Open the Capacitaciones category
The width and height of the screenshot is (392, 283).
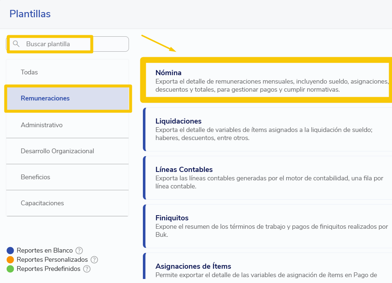click(67, 203)
